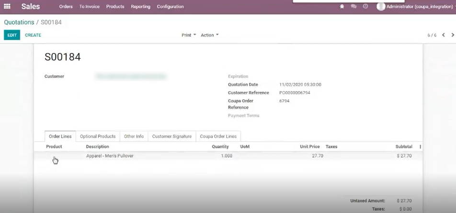Switch to the Optional Products tab
Screen dimensions: 456x213
pyautogui.click(x=98, y=136)
